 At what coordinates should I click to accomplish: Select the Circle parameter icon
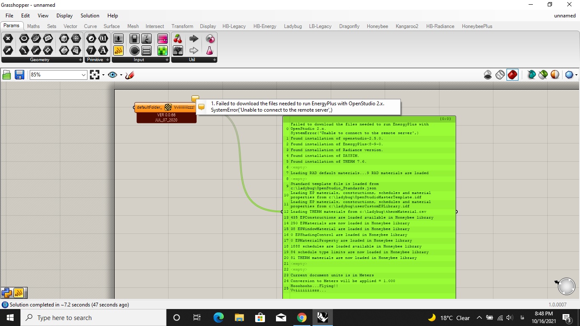tap(24, 39)
